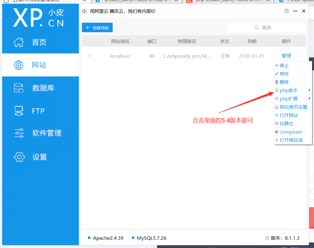314x248 pixels.
Task: Go to 设置 settings in sidebar
Action: [41, 157]
